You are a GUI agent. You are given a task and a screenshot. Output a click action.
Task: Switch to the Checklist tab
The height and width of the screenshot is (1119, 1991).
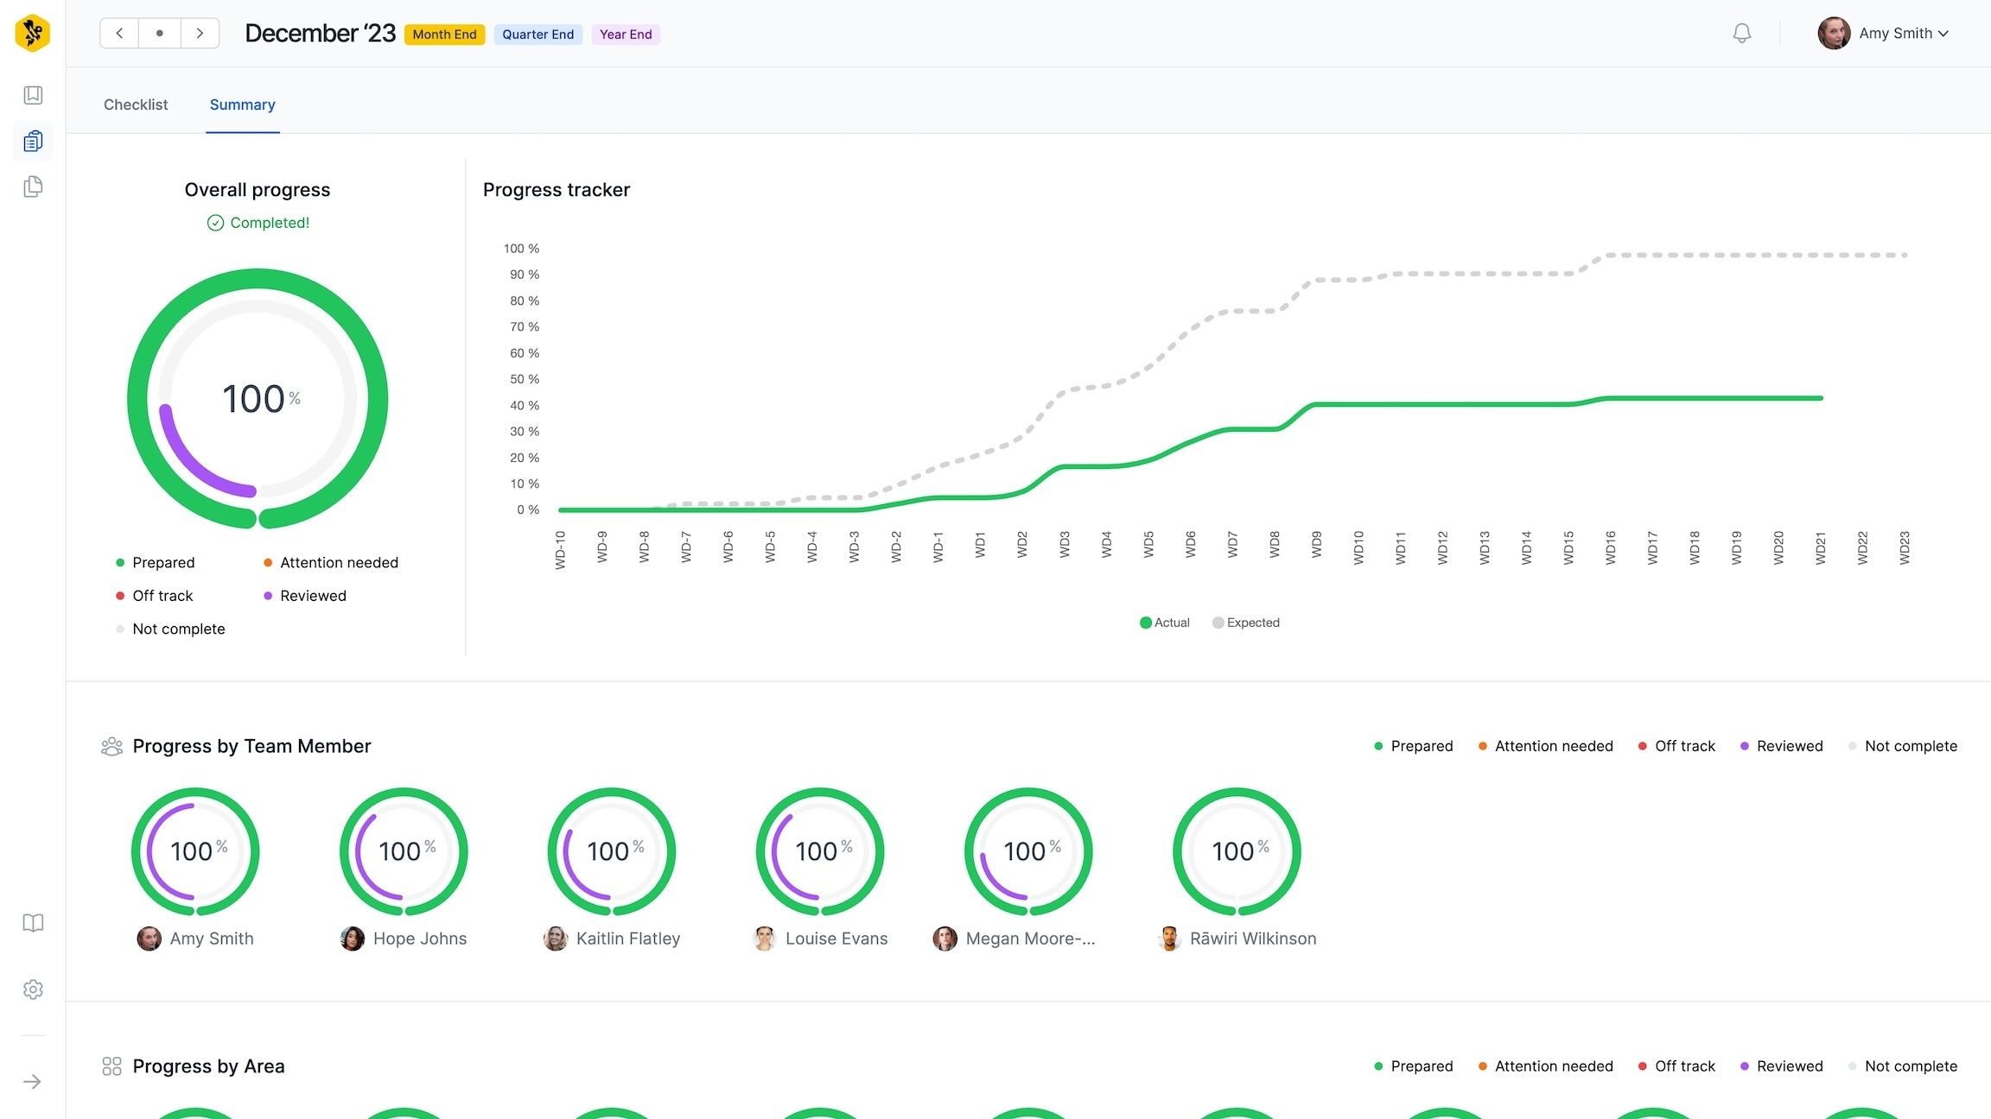[136, 104]
